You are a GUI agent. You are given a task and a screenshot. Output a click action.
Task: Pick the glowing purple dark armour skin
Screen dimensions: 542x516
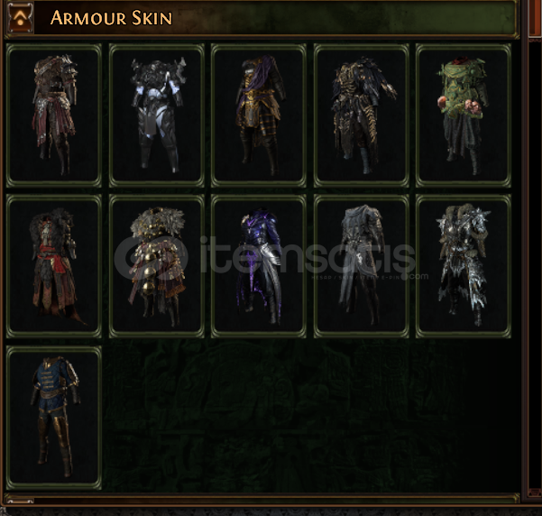[259, 266]
